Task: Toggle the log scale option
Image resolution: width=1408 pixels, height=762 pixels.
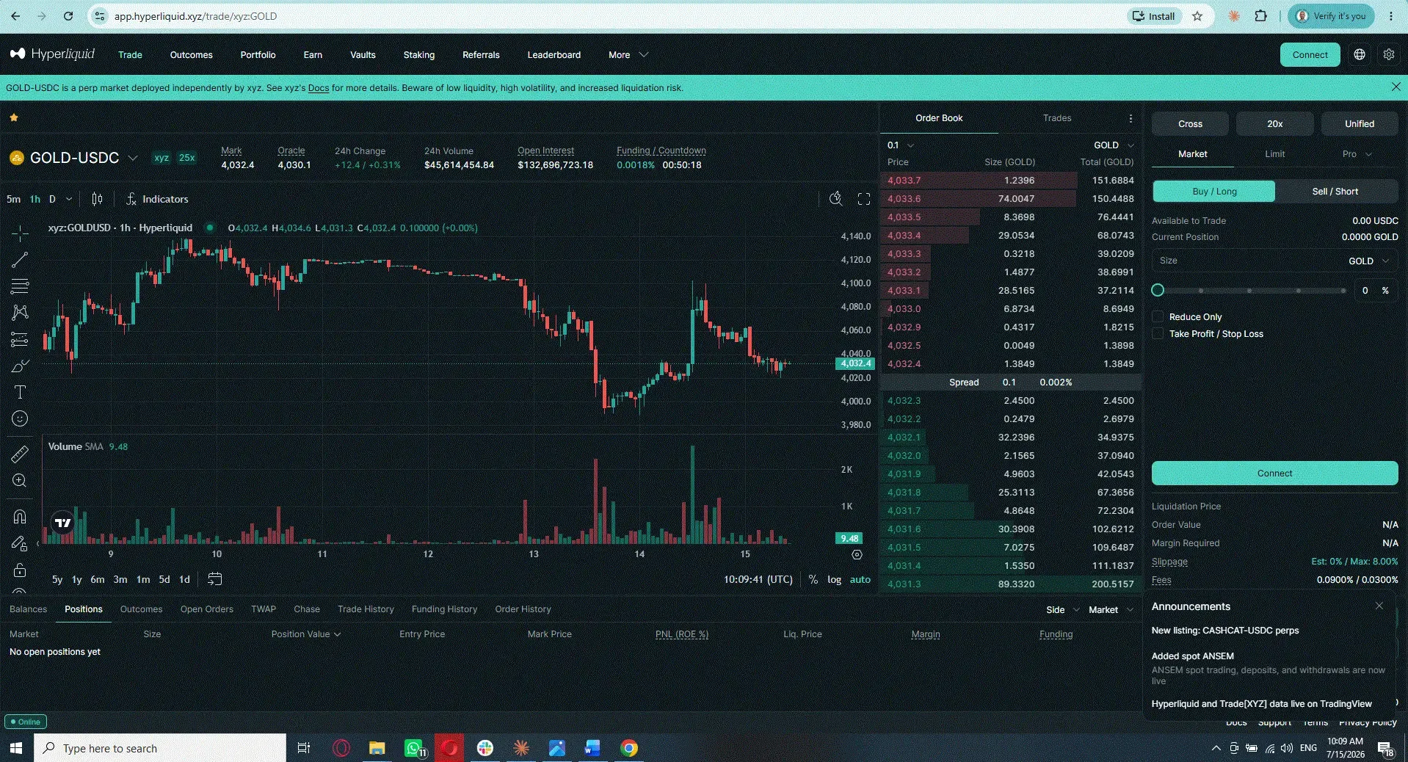Action: pyautogui.click(x=835, y=579)
